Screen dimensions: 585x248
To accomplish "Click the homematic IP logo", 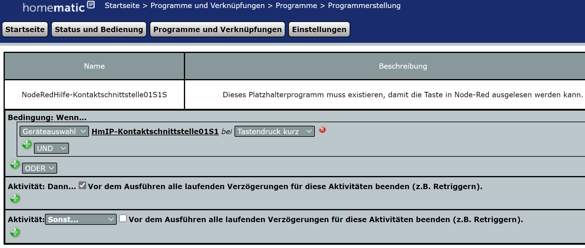I will tap(58, 7).
